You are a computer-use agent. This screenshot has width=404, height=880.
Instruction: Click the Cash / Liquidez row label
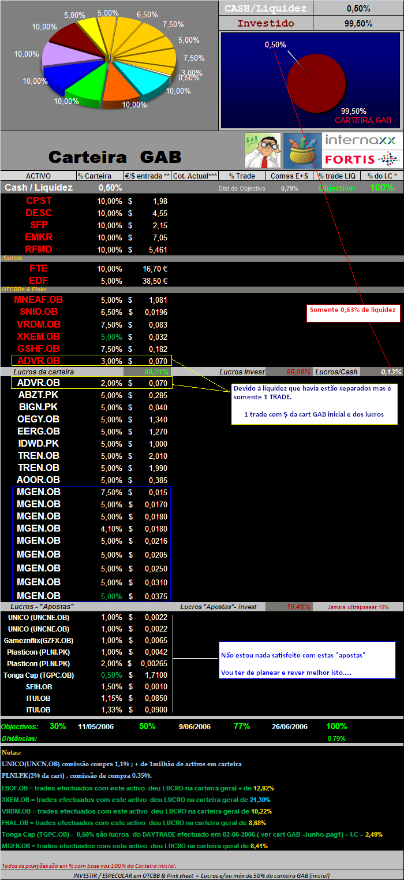tap(39, 188)
